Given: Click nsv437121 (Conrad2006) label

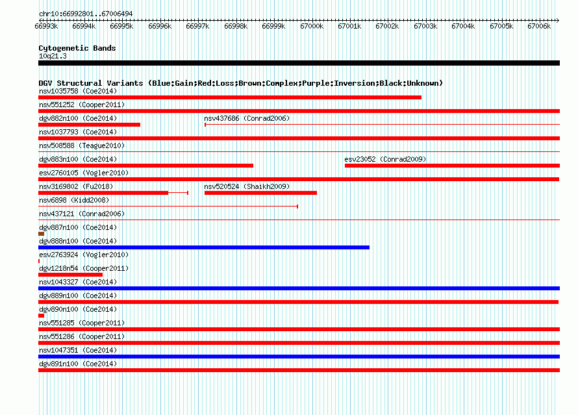Looking at the screenshot, I should click(82, 214).
